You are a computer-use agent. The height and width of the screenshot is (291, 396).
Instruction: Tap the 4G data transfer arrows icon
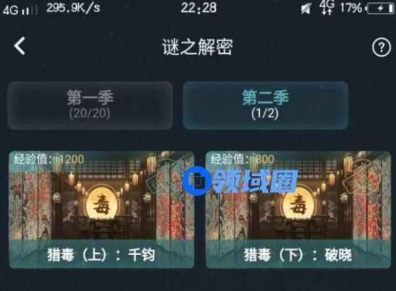click(327, 7)
